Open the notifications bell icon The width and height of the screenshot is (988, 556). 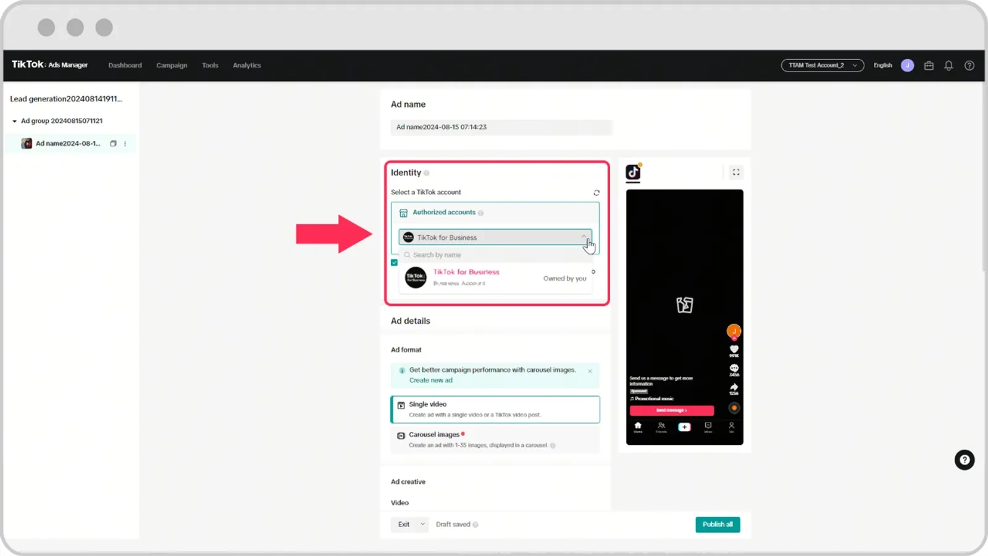click(x=948, y=65)
